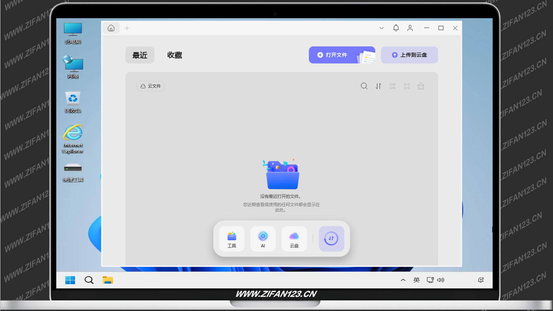This screenshot has height=311, width=553.
Task: Open user account profile icon
Action: (x=410, y=28)
